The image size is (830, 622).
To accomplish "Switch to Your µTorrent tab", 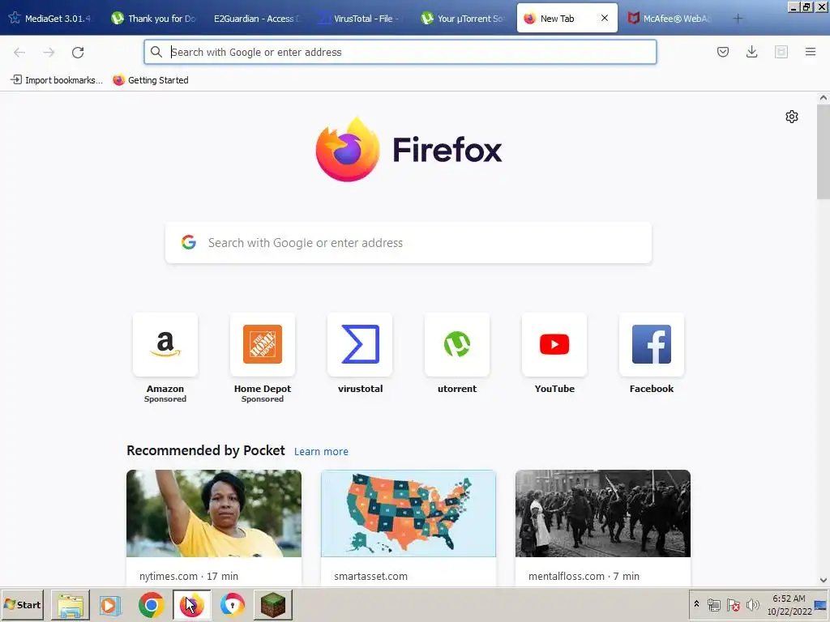I will pyautogui.click(x=464, y=19).
